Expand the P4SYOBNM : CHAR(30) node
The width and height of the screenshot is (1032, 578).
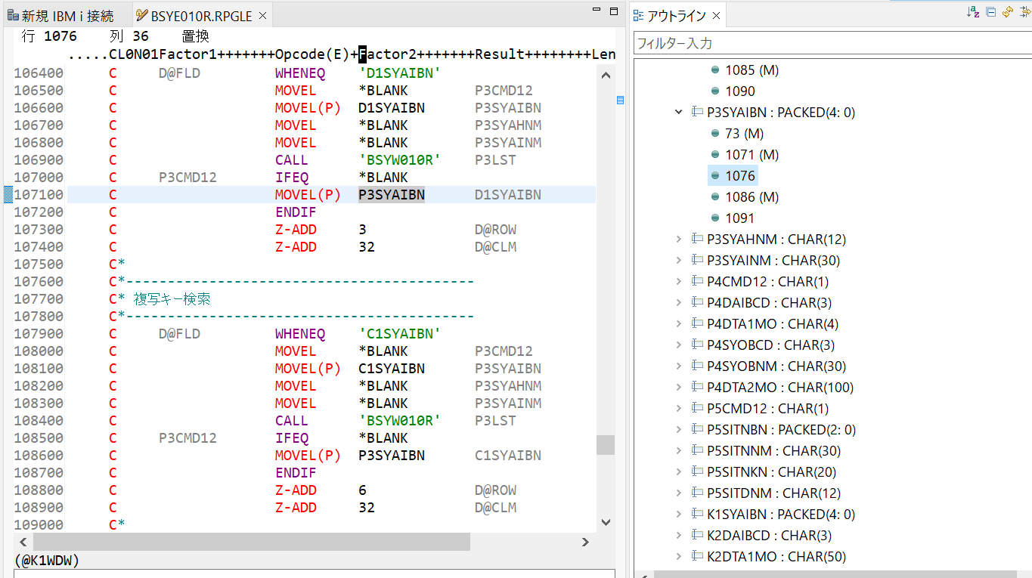point(679,366)
